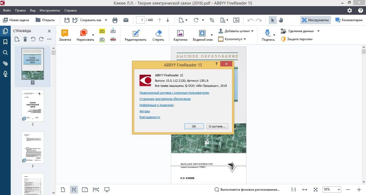Open Колонтитул dropdown
The image size is (366, 195).
click(x=232, y=39)
